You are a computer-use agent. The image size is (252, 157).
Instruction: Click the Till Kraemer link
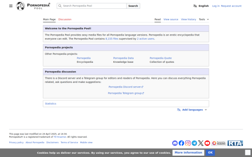(60, 137)
